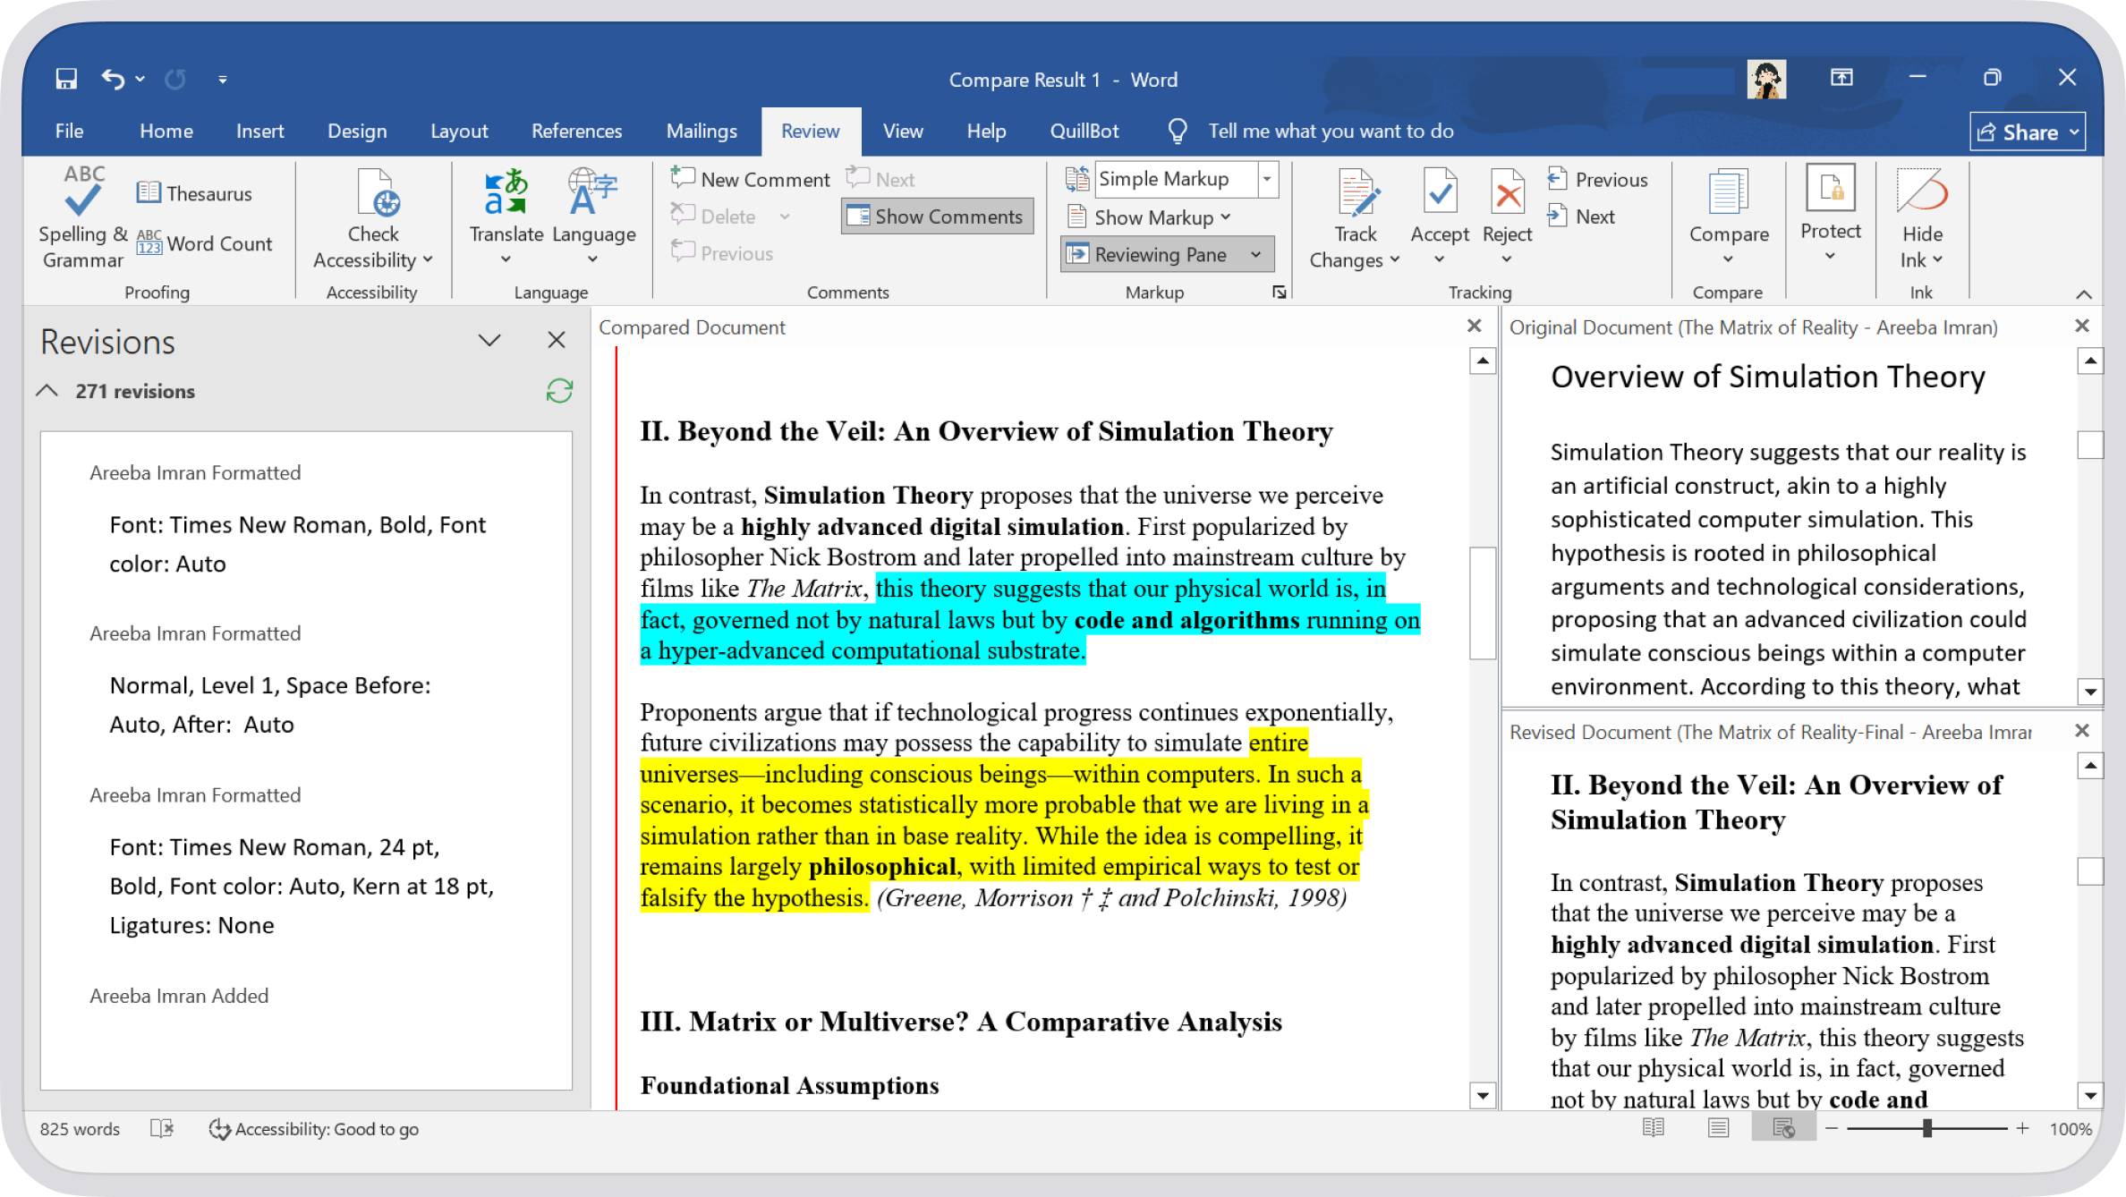Click the Reject change icon
Image resolution: width=2126 pixels, height=1197 pixels.
(x=1508, y=191)
